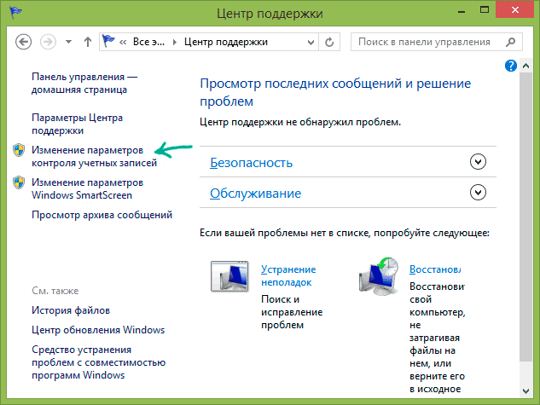Image resolution: width=540 pixels, height=405 pixels.
Task: Click the 'См. также' label
Action: point(55,291)
